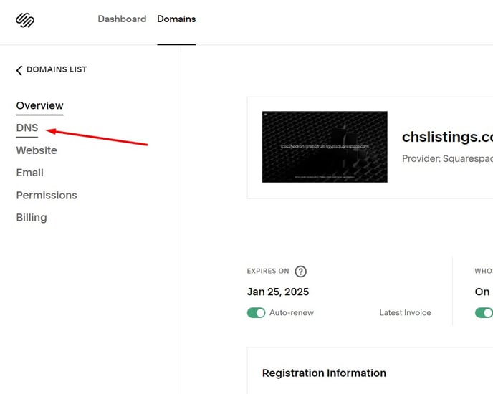This screenshot has height=394, width=493.
Task: Click the Registration Information heading
Action: pyautogui.click(x=324, y=373)
